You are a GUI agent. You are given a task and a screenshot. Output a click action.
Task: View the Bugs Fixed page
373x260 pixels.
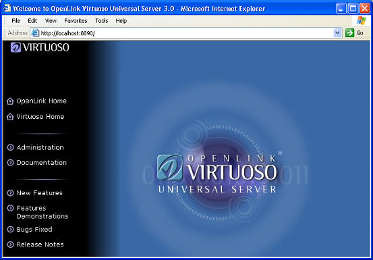34,230
